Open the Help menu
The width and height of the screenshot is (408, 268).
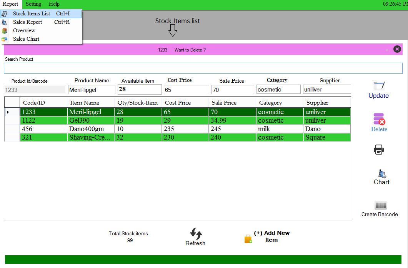[54, 4]
